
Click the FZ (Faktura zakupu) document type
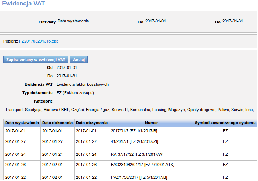(x=75, y=93)
